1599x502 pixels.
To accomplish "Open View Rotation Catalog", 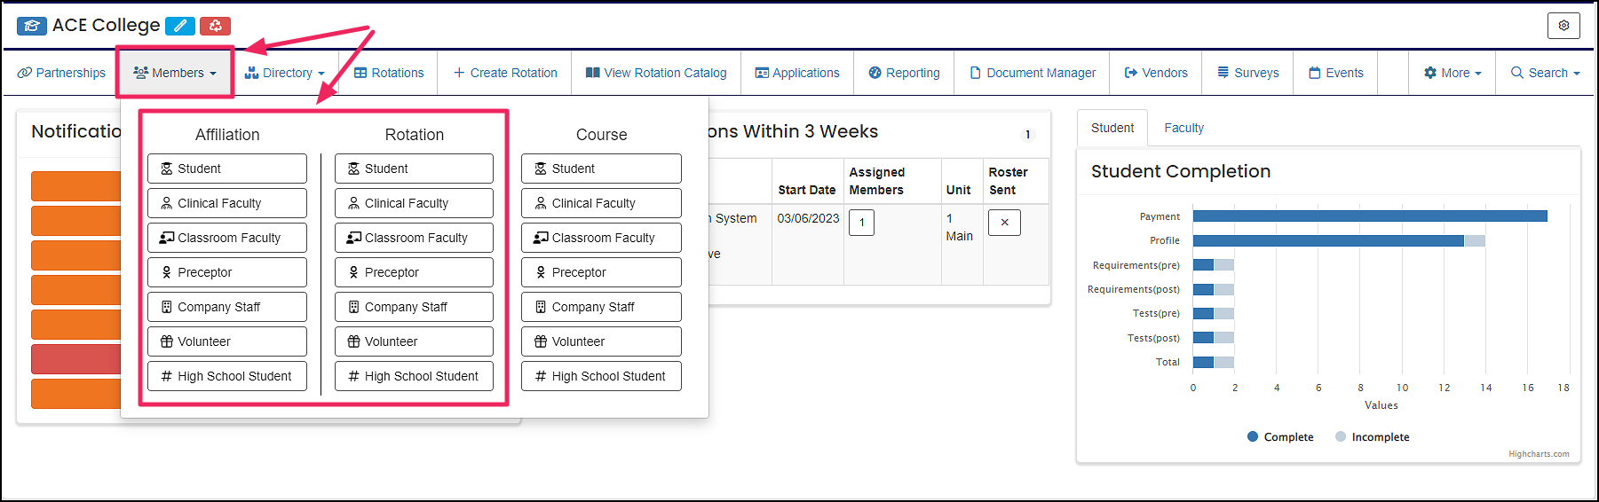I will tap(656, 73).
